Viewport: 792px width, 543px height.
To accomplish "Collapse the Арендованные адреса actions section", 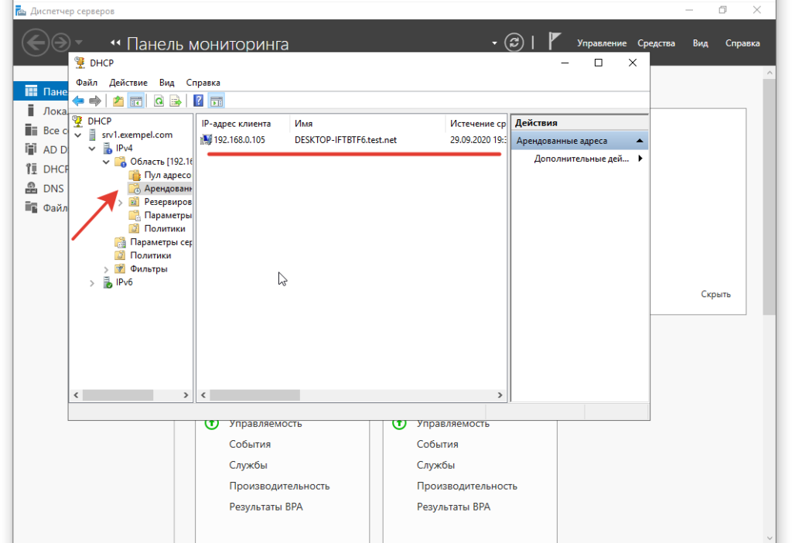I will click(640, 141).
